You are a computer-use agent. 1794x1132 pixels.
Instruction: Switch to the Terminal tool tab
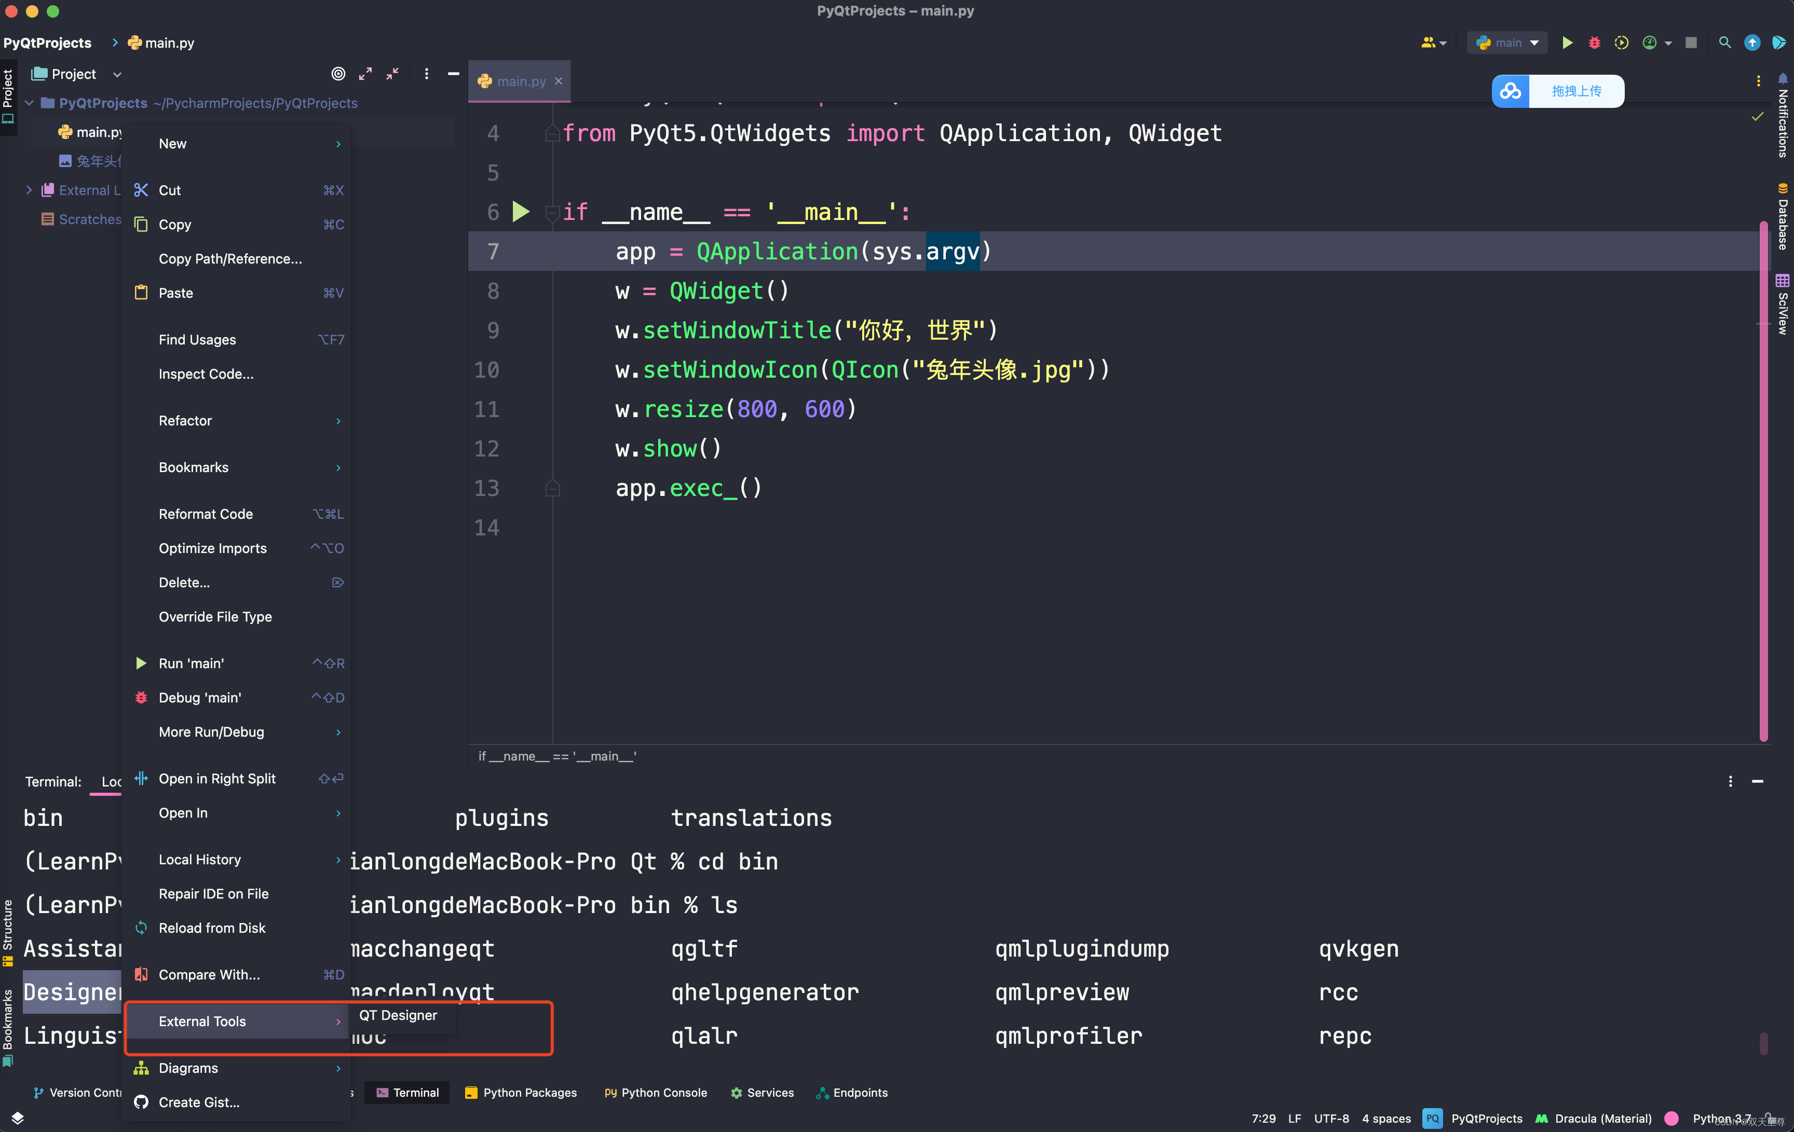point(407,1093)
